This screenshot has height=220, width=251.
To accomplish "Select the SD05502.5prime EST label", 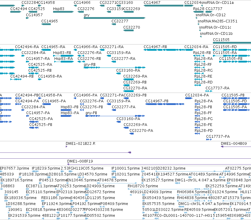I will coord(100,216).
